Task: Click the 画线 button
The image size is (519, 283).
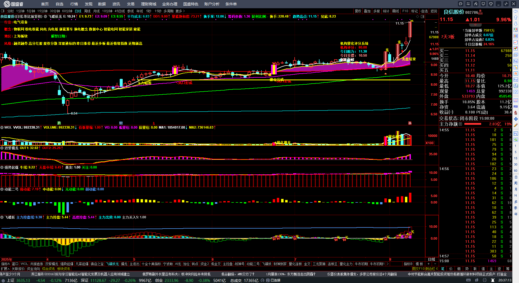Action: [396, 11]
